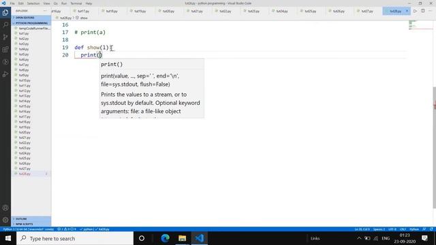This screenshot has width=436, height=245.
Task: Open the Edit menu
Action: (21, 3)
